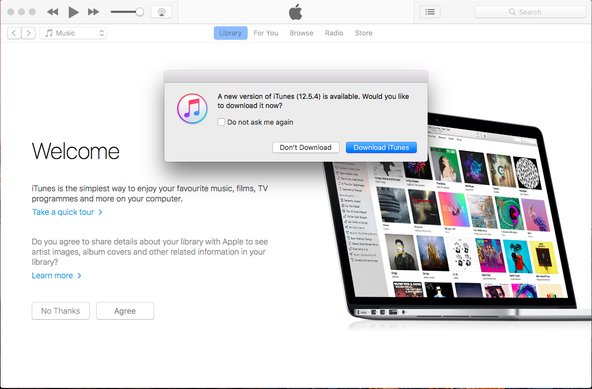Click the Search field
The image size is (592, 389).
click(x=530, y=12)
